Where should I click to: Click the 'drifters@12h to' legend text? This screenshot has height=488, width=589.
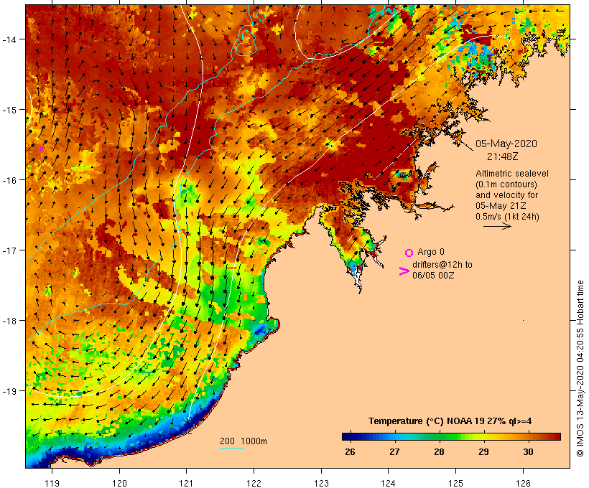point(442,265)
